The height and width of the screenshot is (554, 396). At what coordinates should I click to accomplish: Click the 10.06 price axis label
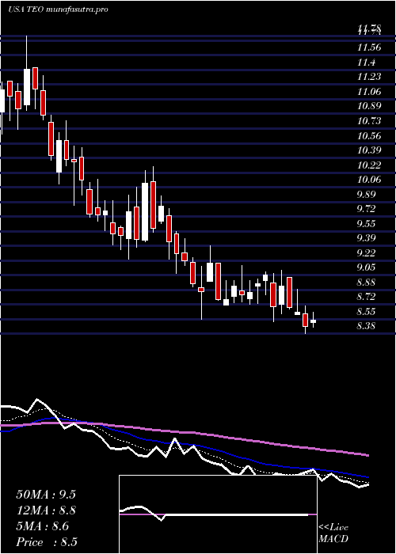tap(369, 180)
